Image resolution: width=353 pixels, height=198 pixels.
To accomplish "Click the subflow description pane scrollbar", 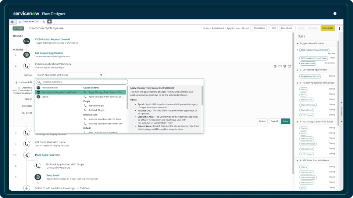I will tap(202, 96).
